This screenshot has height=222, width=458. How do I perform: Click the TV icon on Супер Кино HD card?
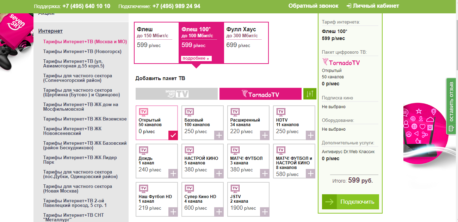coord(189,189)
